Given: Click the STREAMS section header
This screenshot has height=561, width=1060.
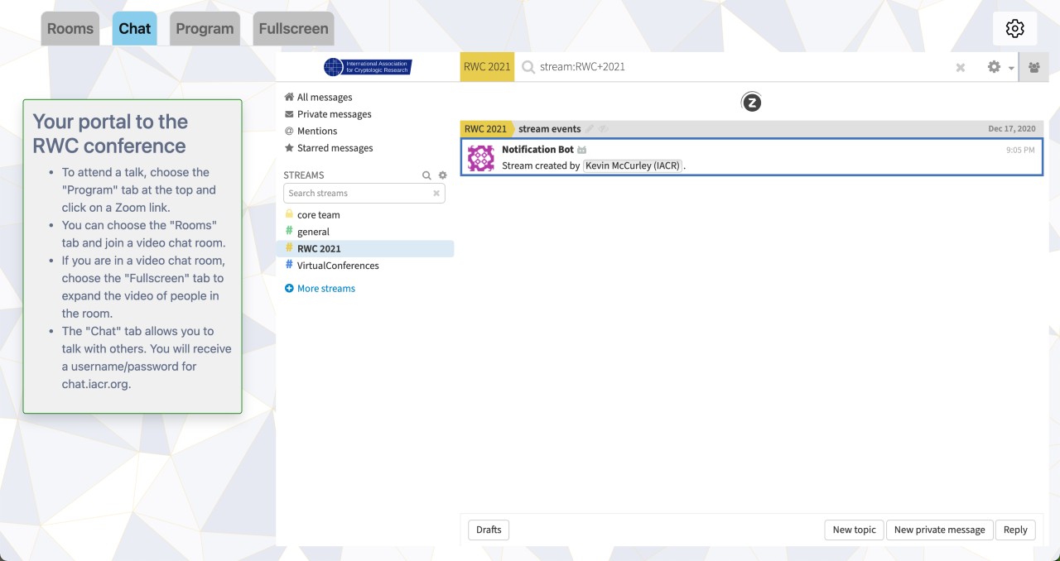Looking at the screenshot, I should 304,175.
